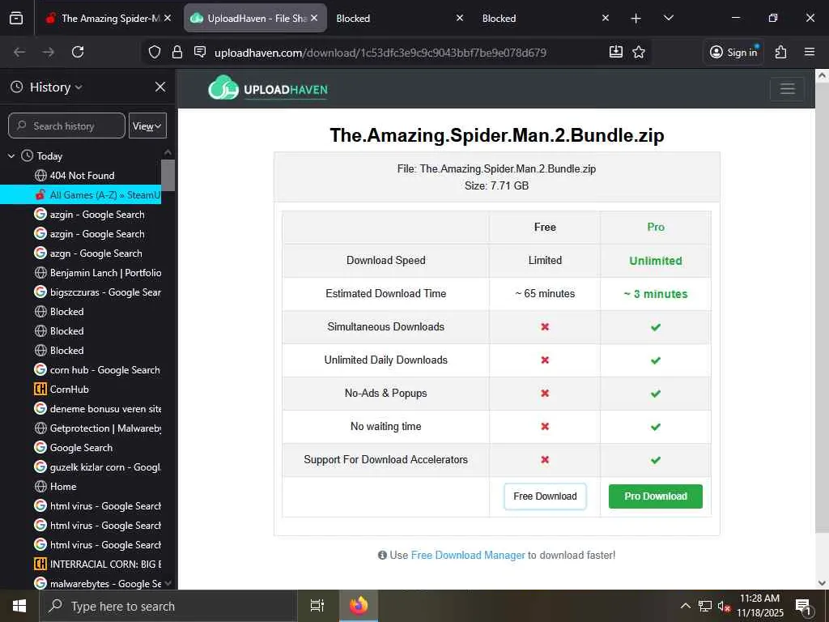Viewport: 829px width, 622px height.
Task: Open the Firefox View icon in tab bar
Action: coord(16,18)
